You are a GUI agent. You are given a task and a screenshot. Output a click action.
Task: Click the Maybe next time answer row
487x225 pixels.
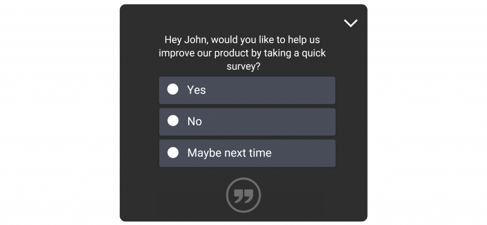(247, 153)
